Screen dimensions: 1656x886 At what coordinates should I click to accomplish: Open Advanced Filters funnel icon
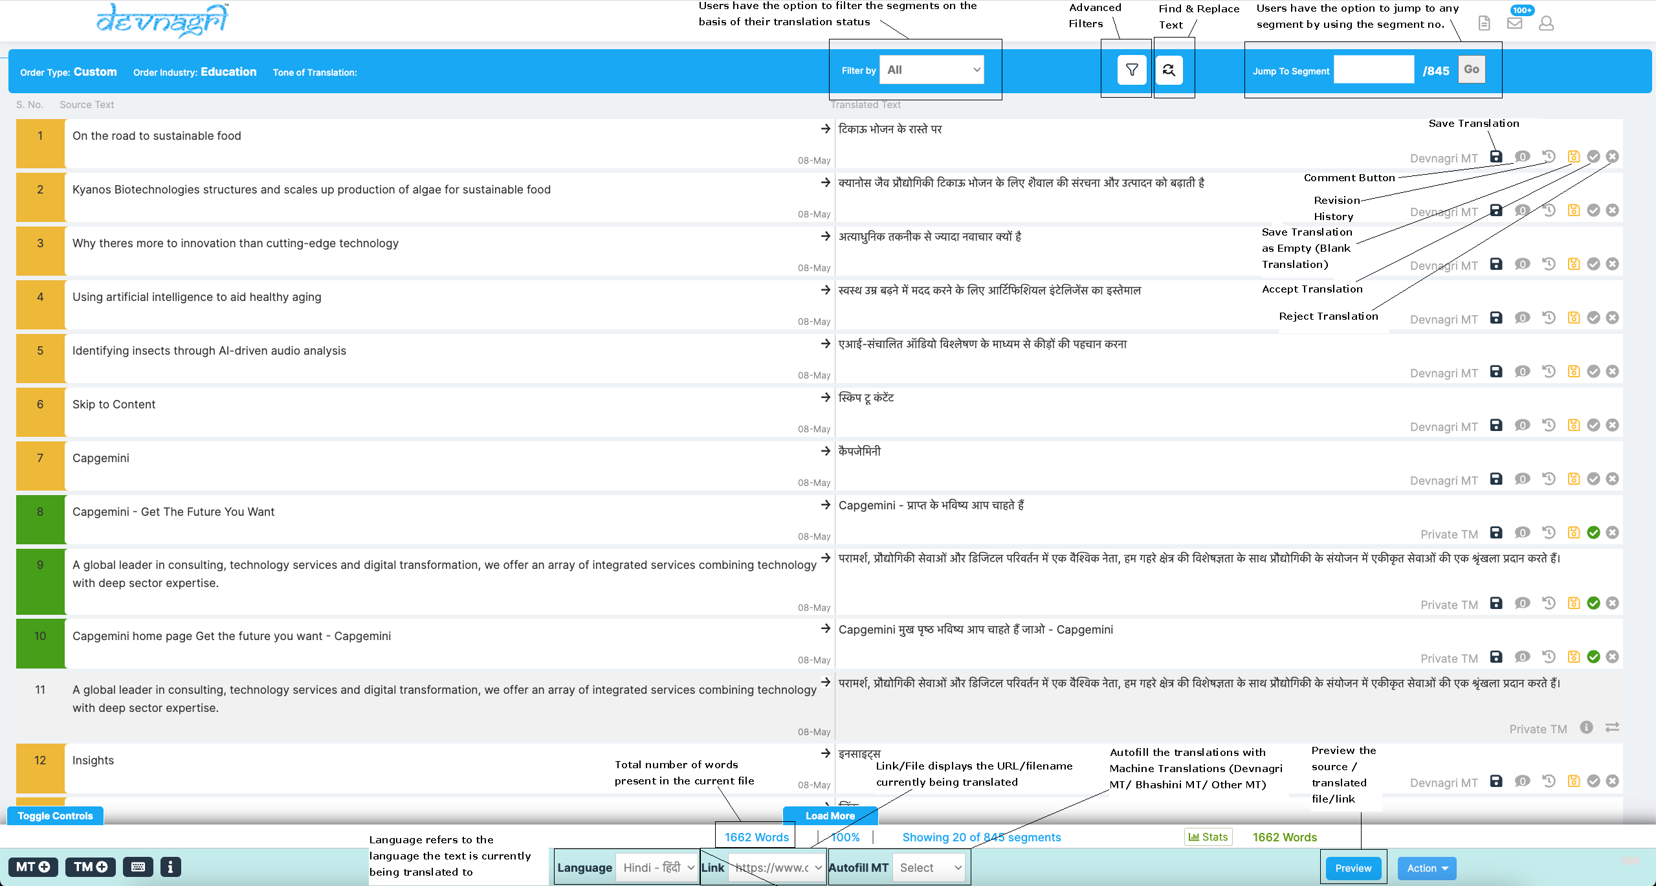pyautogui.click(x=1132, y=70)
